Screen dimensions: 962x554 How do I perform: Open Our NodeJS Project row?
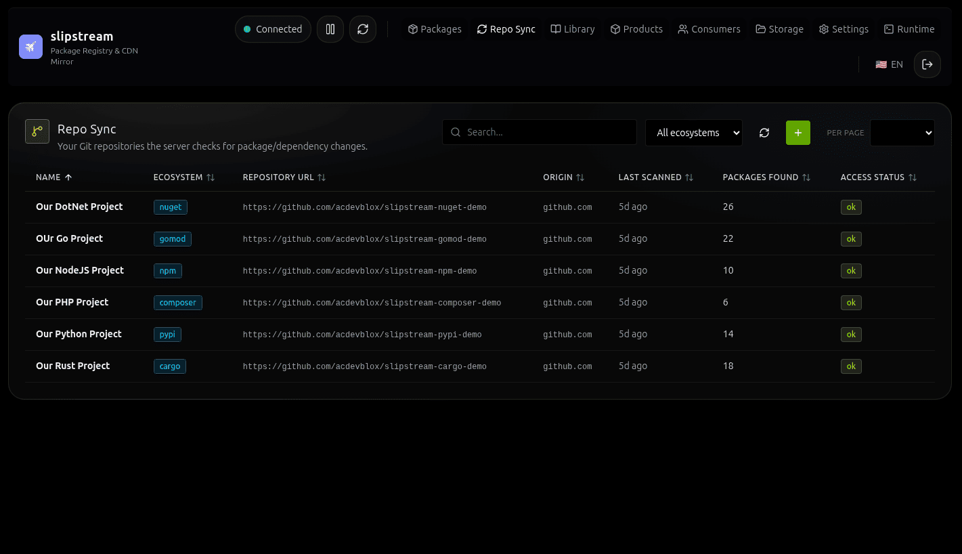coord(480,271)
